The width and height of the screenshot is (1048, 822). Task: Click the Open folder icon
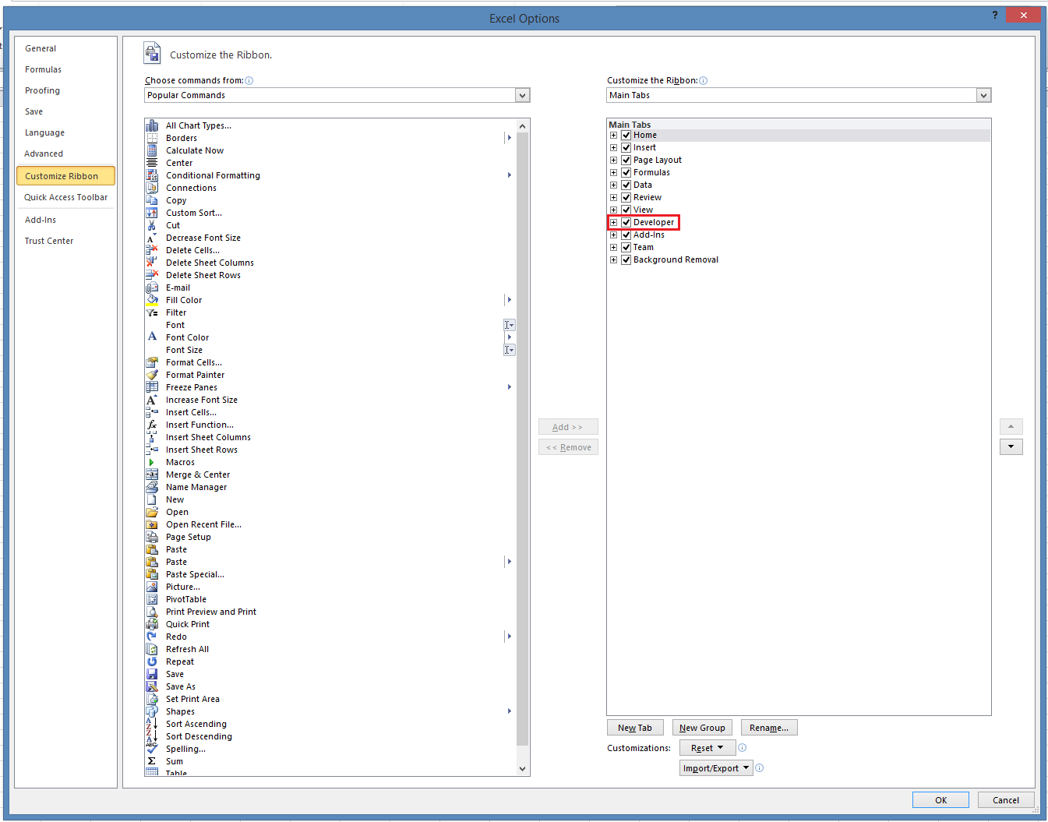click(x=152, y=512)
